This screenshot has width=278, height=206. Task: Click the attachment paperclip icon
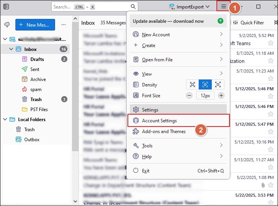tap(263, 185)
